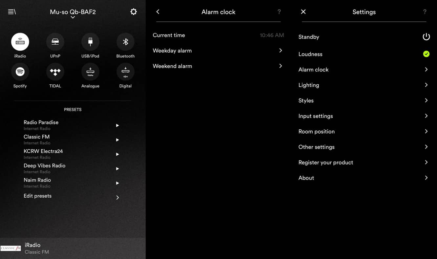
Task: Open help on Alarm clock screen
Action: point(279,12)
